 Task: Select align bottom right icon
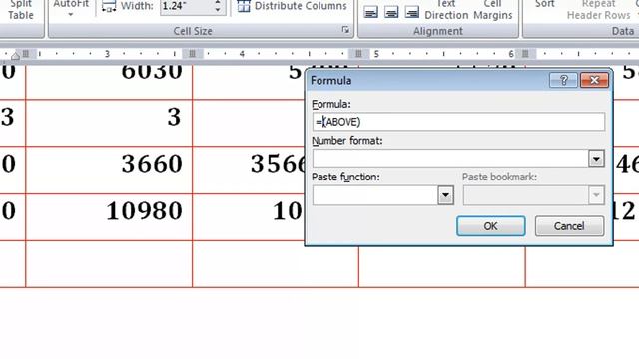pos(412,13)
